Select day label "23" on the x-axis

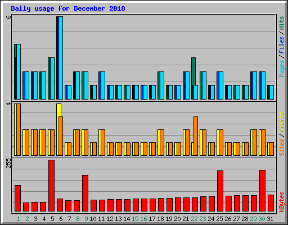tap(202, 219)
